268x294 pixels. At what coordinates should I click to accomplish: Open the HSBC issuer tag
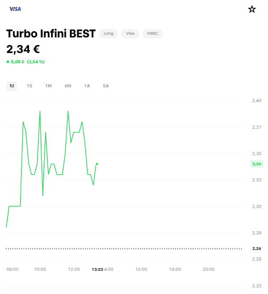tap(153, 33)
